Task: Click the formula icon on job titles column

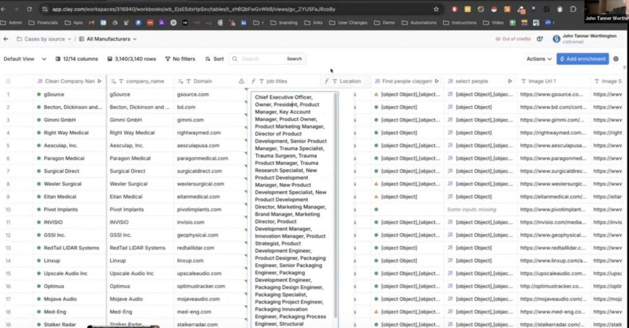Action: click(253, 81)
